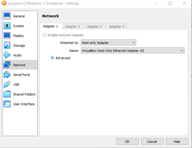The height and width of the screenshot is (148, 192).
Task: Switch to the Adapter 3 tab
Action: [x=95, y=27]
